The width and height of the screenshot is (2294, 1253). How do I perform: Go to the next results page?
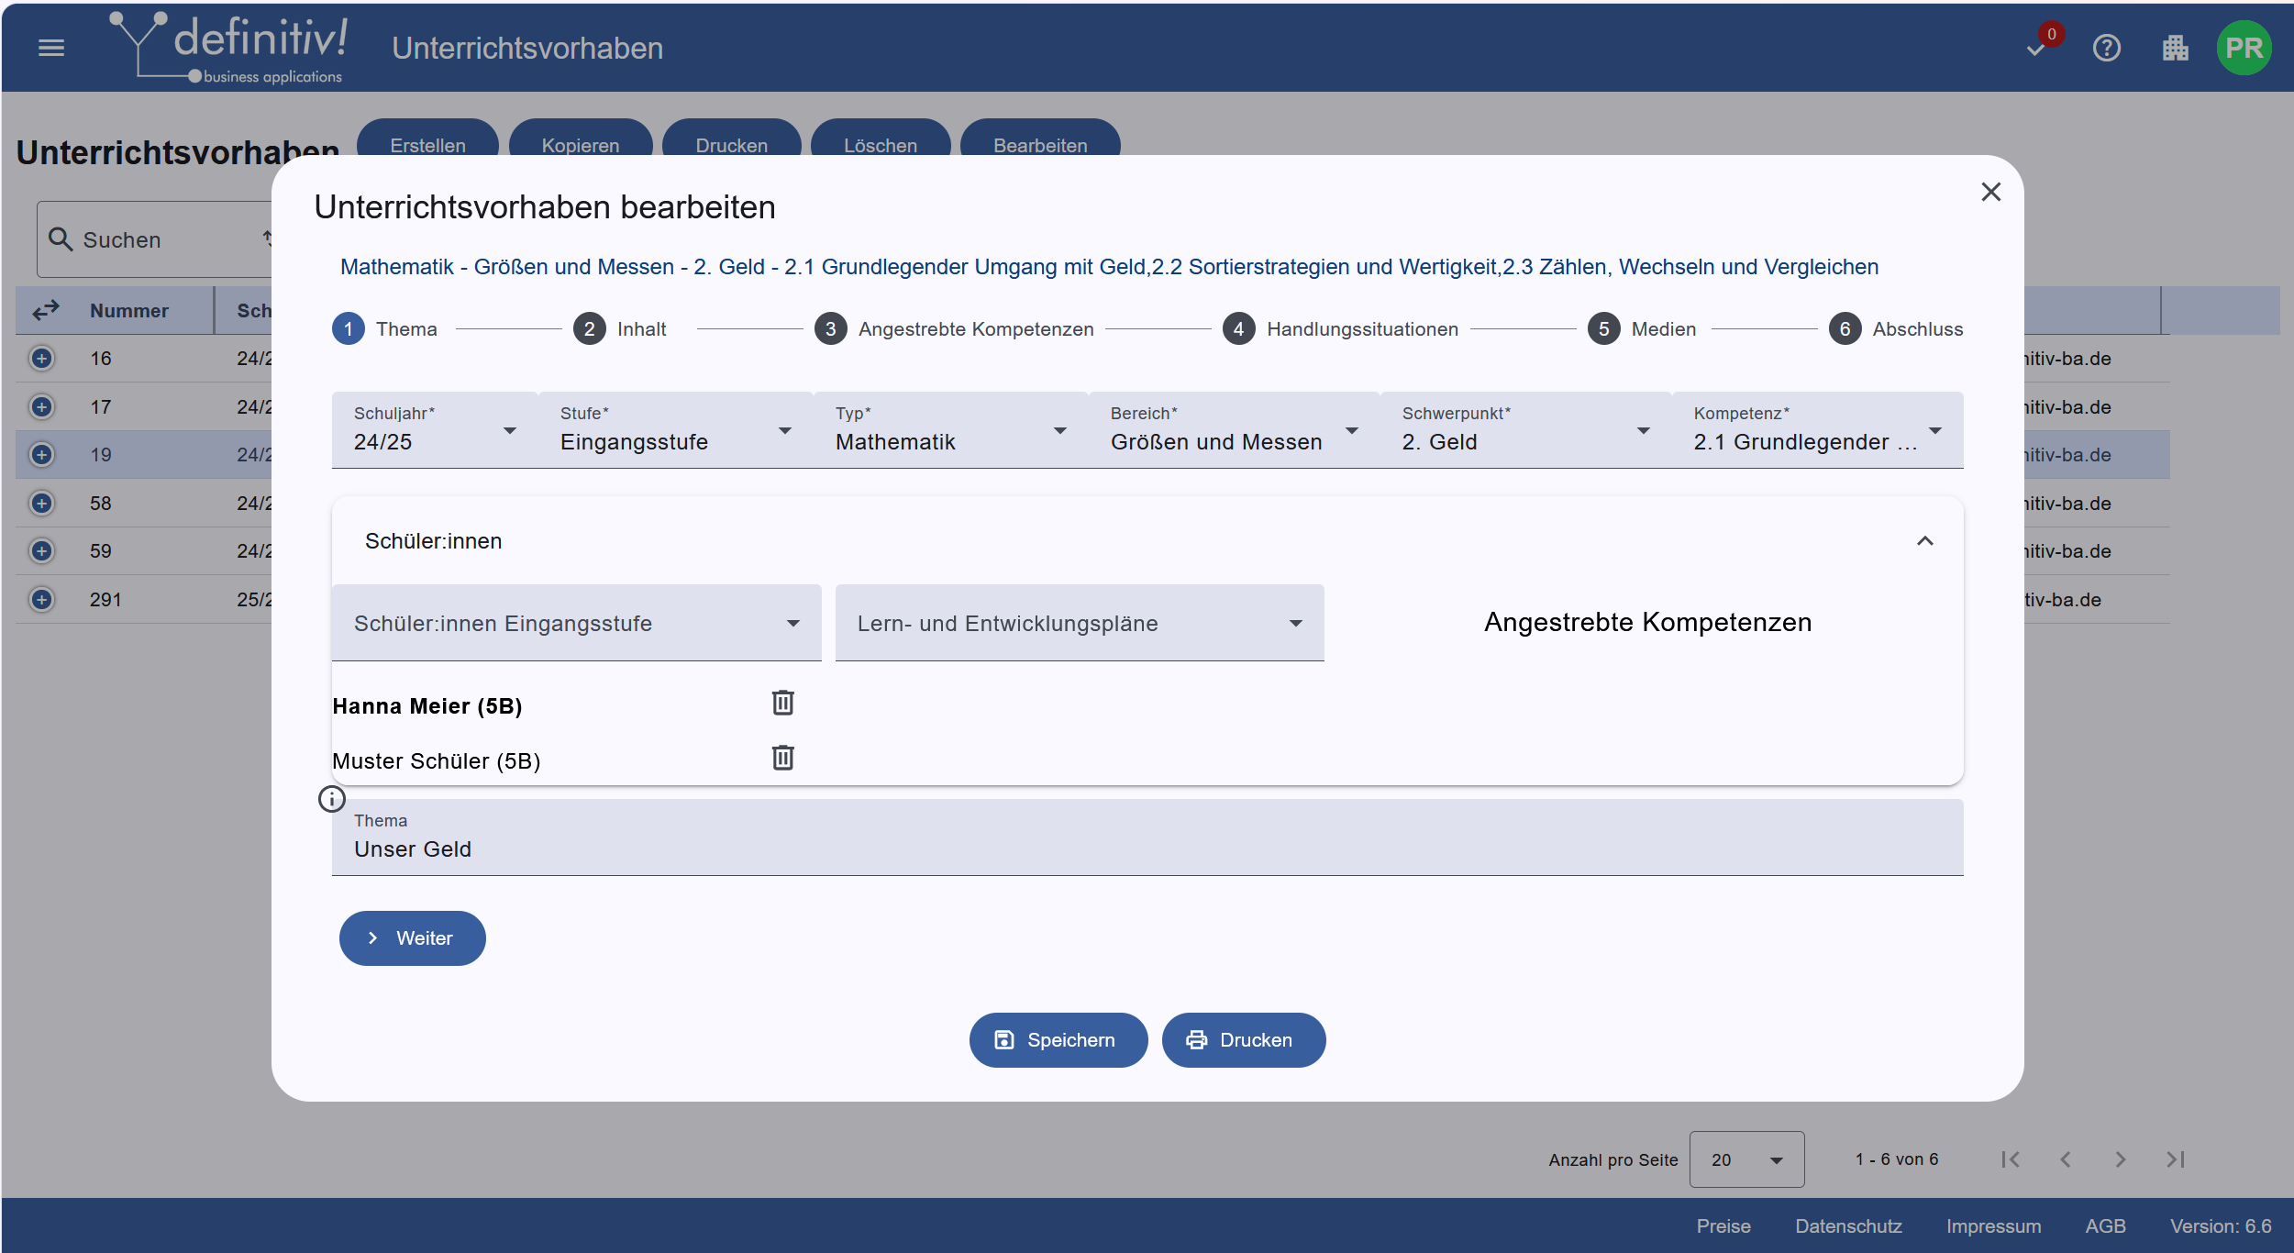[x=2121, y=1159]
